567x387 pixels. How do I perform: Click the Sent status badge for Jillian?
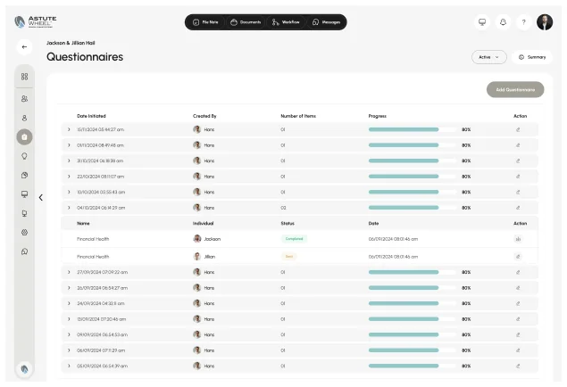pyautogui.click(x=289, y=256)
